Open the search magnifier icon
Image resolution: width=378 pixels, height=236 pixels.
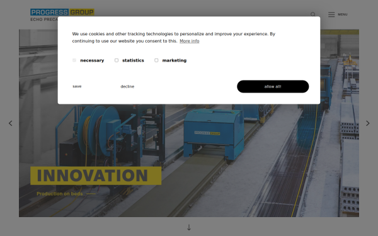(x=313, y=14)
